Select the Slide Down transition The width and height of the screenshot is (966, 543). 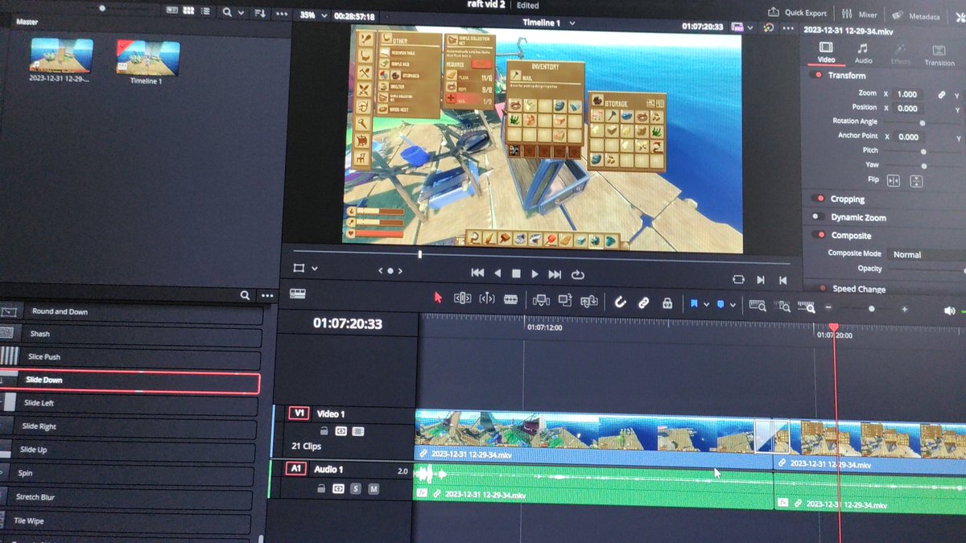click(x=129, y=381)
